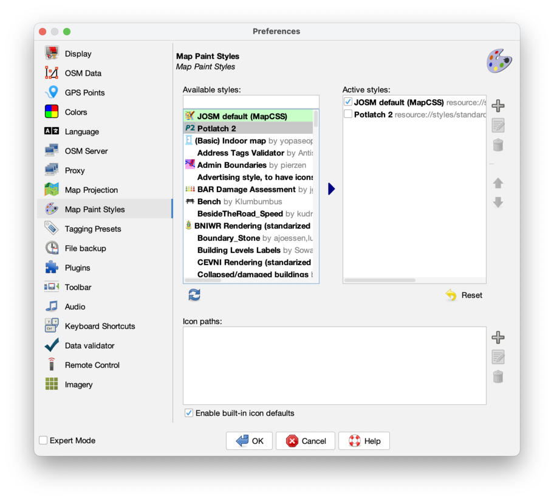This screenshot has height=501, width=554.
Task: Add a new icon path with the plus icon
Action: click(x=498, y=337)
